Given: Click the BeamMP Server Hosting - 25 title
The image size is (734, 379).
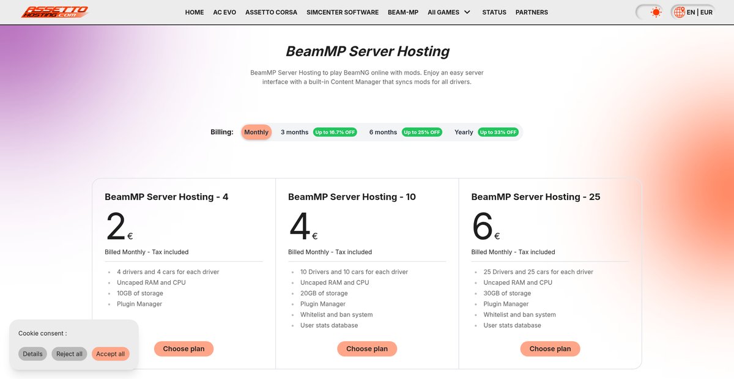Looking at the screenshot, I should click(x=536, y=197).
